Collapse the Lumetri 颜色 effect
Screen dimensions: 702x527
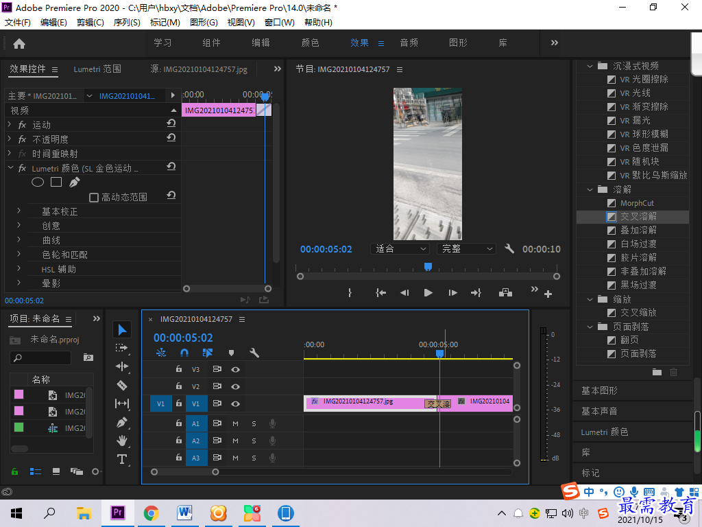[x=10, y=168]
